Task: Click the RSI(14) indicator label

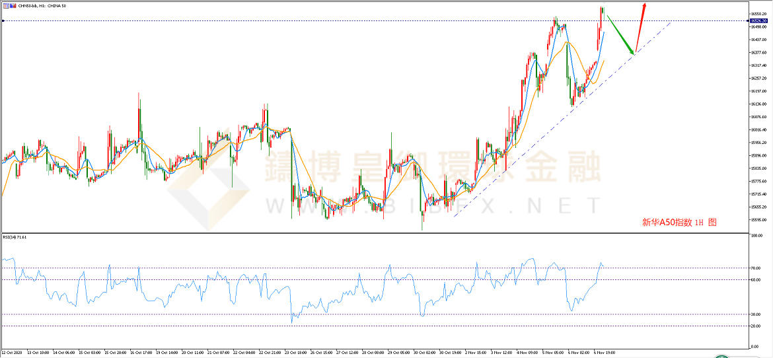Action: (x=16, y=236)
